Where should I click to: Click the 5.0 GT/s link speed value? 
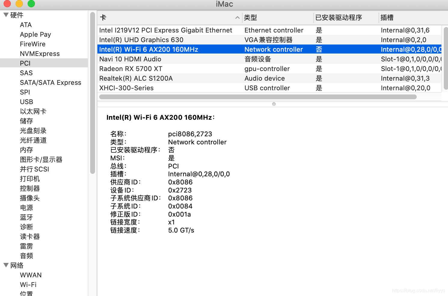click(181, 230)
